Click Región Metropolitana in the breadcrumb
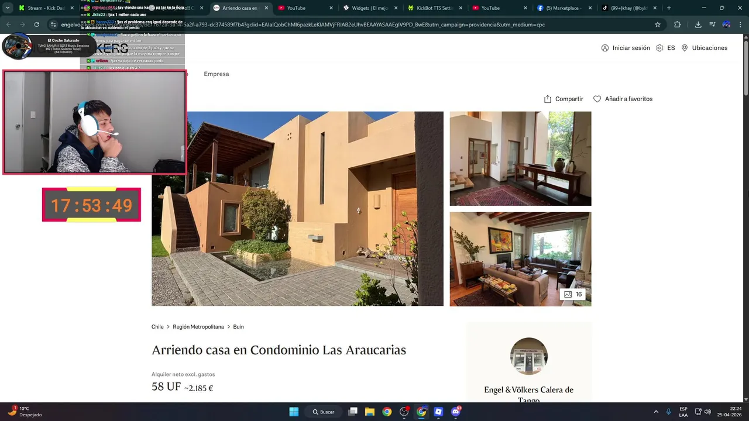749x421 pixels. coord(198,327)
